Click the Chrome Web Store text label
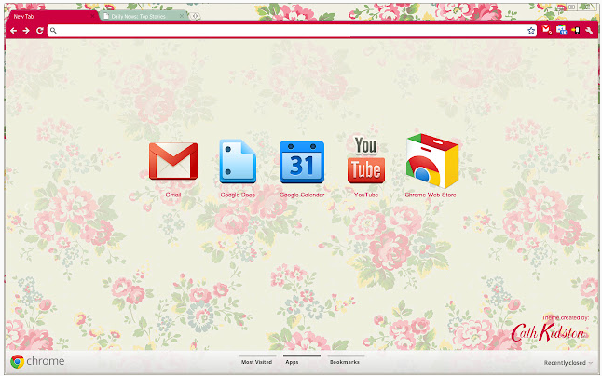The image size is (602, 376). coord(431,195)
